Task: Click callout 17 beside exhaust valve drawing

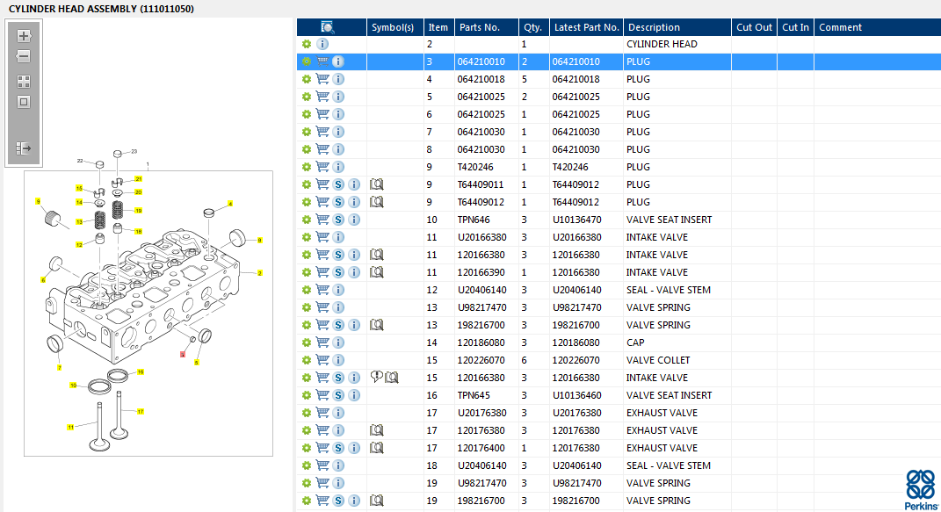Action: 140,411
